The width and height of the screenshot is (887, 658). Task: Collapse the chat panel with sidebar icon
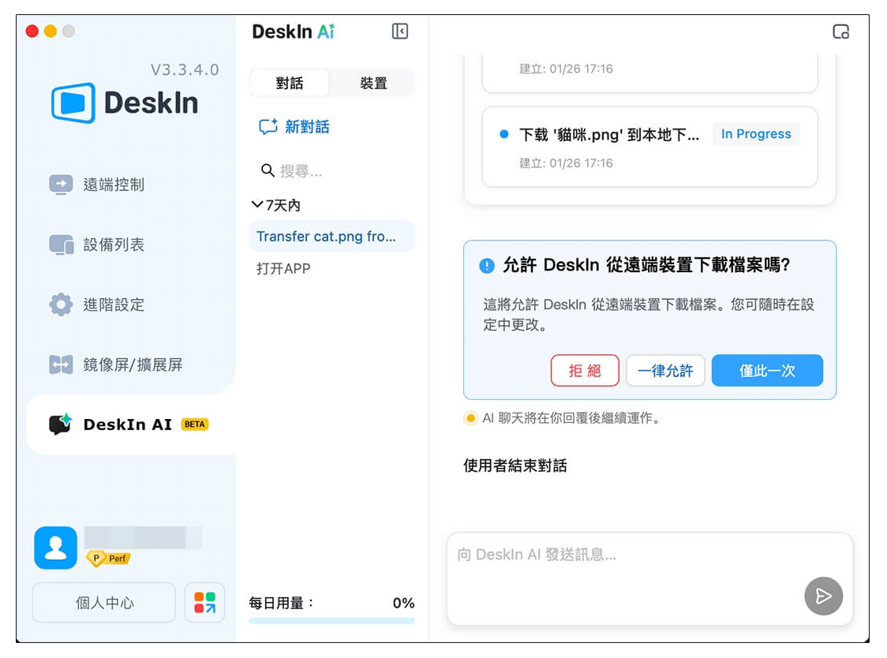click(x=399, y=31)
